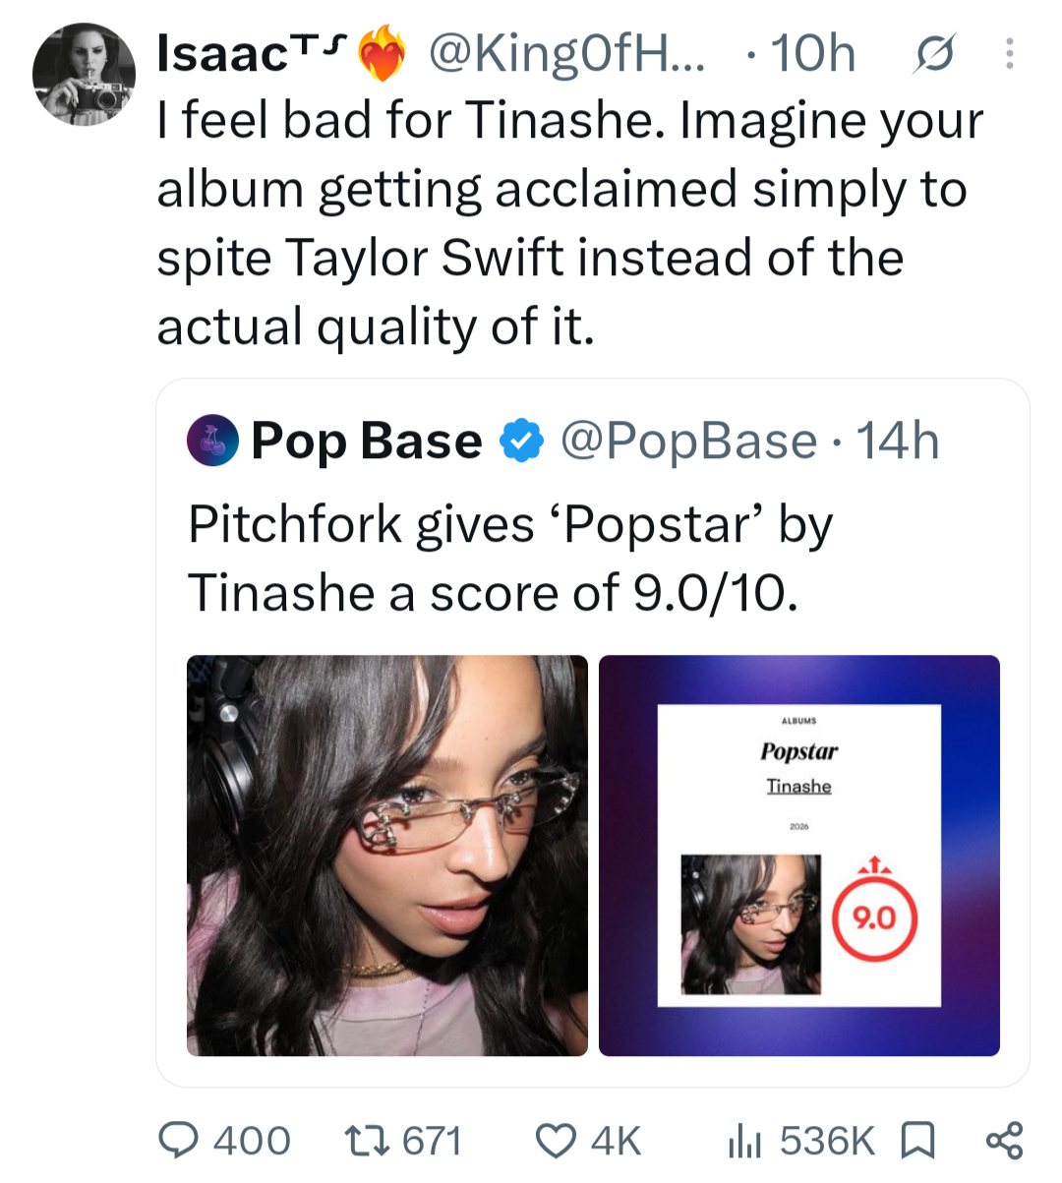Share the tweet via share icon
The width and height of the screenshot is (1062, 1183).
pos(1004,1141)
